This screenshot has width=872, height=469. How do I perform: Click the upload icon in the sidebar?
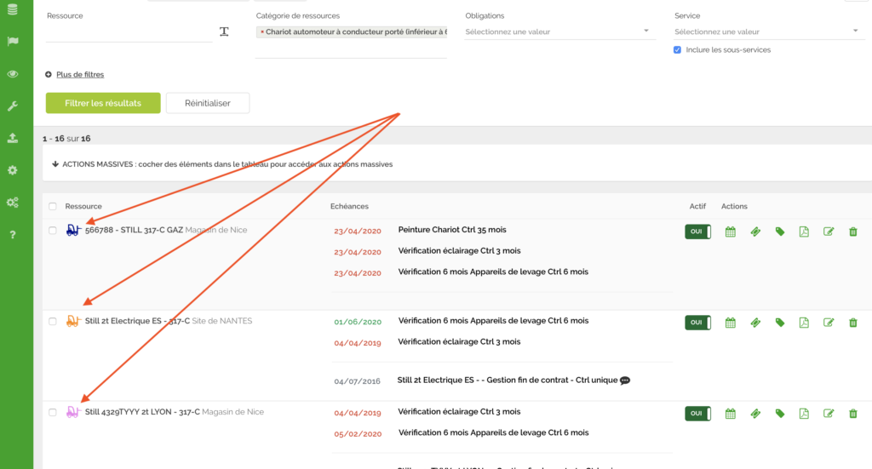click(13, 138)
